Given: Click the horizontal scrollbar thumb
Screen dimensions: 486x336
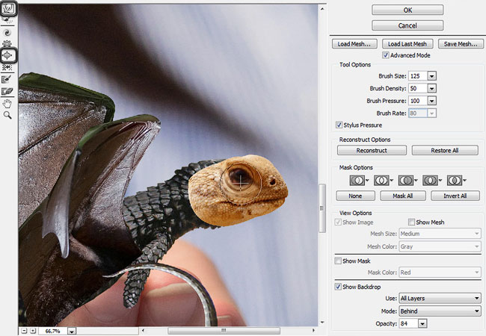Looking at the screenshot, I should tap(224, 331).
